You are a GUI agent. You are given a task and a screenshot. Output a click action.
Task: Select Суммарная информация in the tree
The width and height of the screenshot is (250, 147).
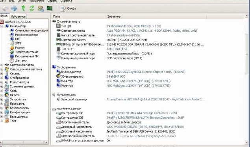tap(31, 30)
